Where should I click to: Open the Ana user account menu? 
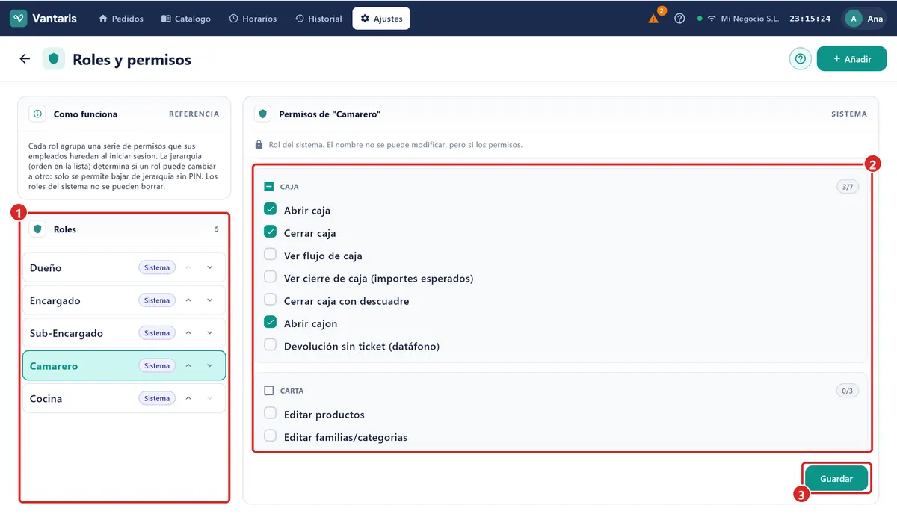point(865,19)
